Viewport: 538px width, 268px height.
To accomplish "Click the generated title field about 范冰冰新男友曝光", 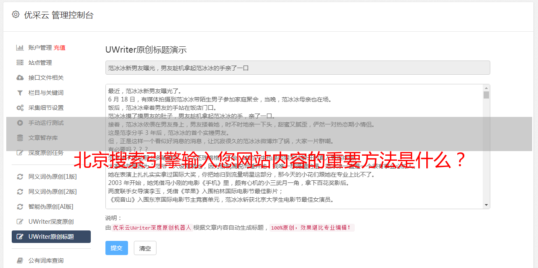I will 297,68.
